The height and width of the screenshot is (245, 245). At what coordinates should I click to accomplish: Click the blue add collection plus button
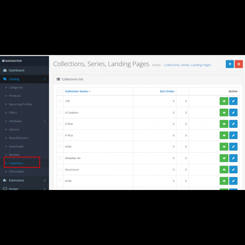pos(230,64)
